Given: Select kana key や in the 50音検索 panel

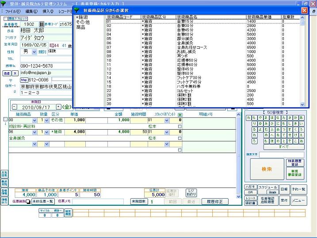Looking at the screenshot, I should (x=260, y=118).
